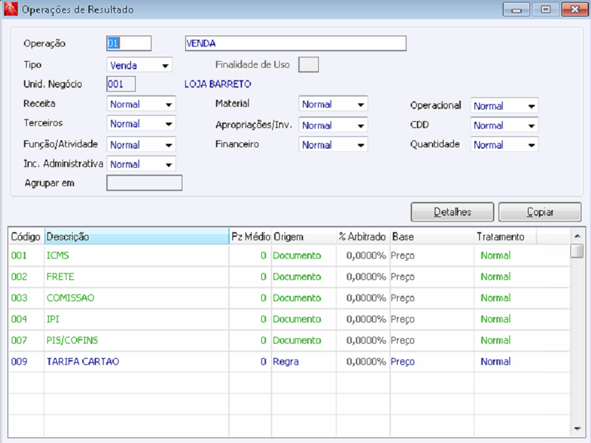Click the application icon in title bar
591x443 pixels.
pos(10,9)
